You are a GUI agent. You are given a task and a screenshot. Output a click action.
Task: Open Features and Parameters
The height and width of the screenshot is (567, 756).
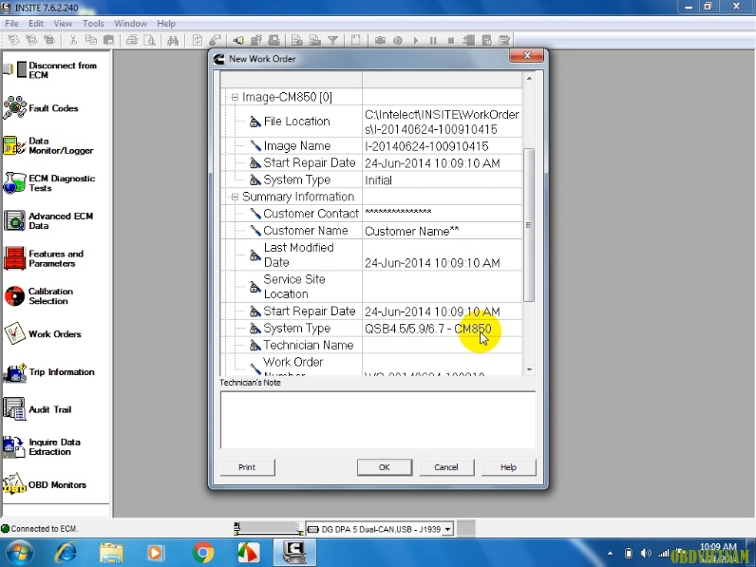coord(44,258)
